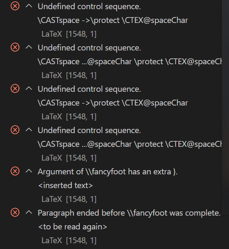Collapse the Argument of \\fancyfoot error entry
This screenshot has height=249, width=229.
[29, 171]
